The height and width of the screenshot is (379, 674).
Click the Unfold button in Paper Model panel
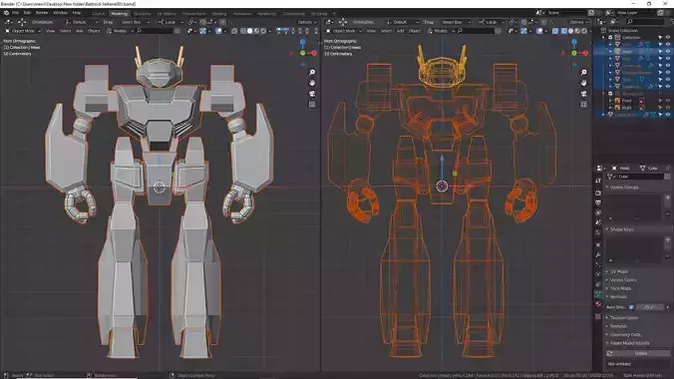tap(641, 354)
